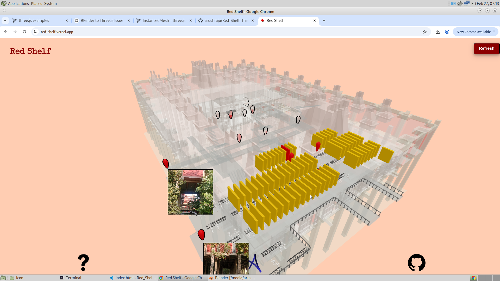Screen dimensions: 500x281
Task: Click the window shade chevron at top right
Action: (x=480, y=11)
